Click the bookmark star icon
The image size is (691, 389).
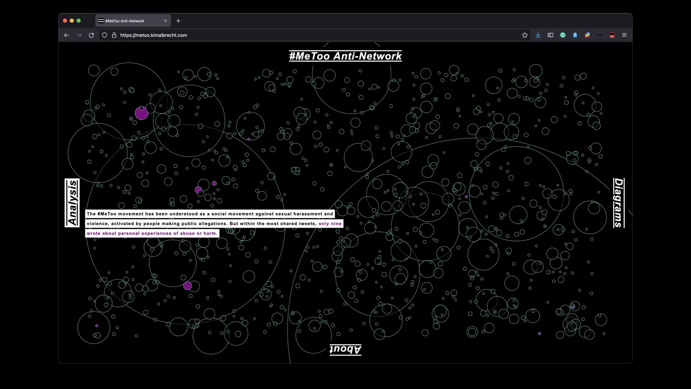pos(525,35)
